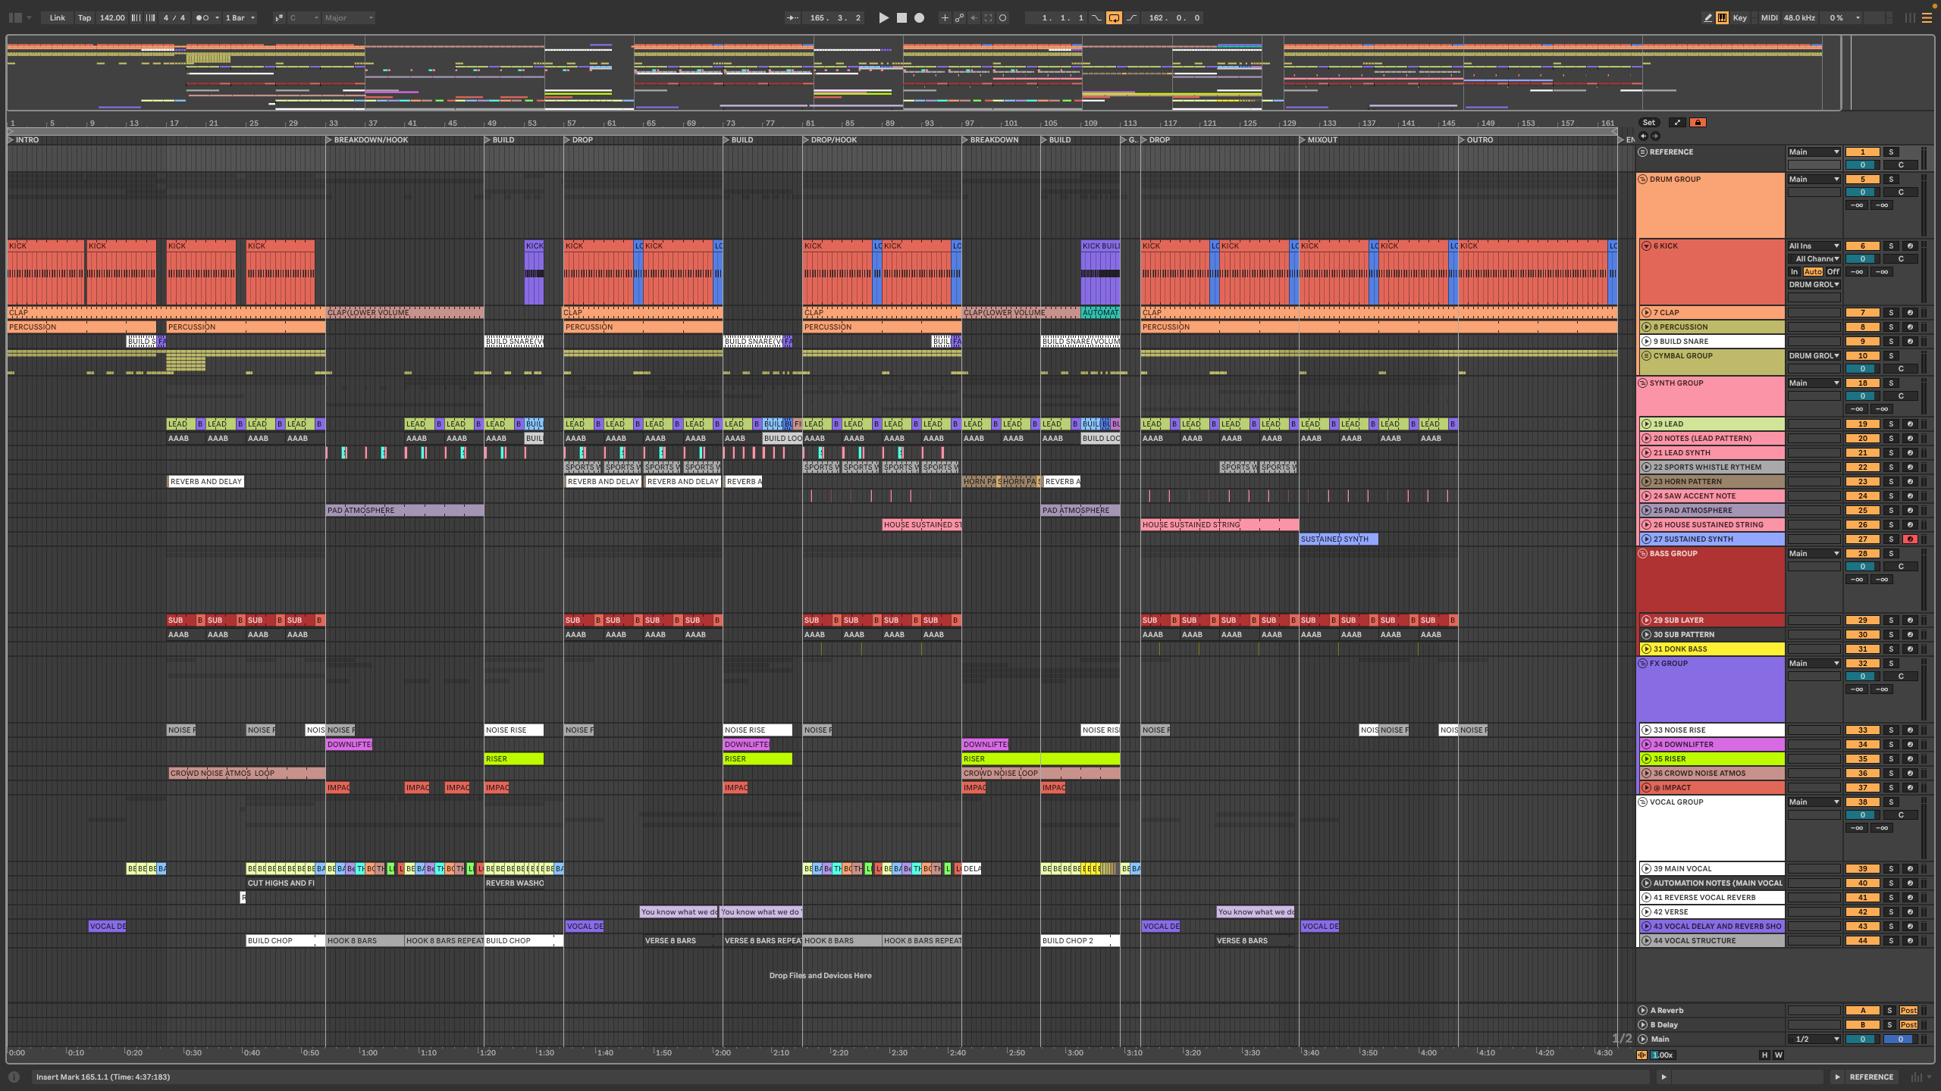Click the Session Record circle button

pos(1002,17)
